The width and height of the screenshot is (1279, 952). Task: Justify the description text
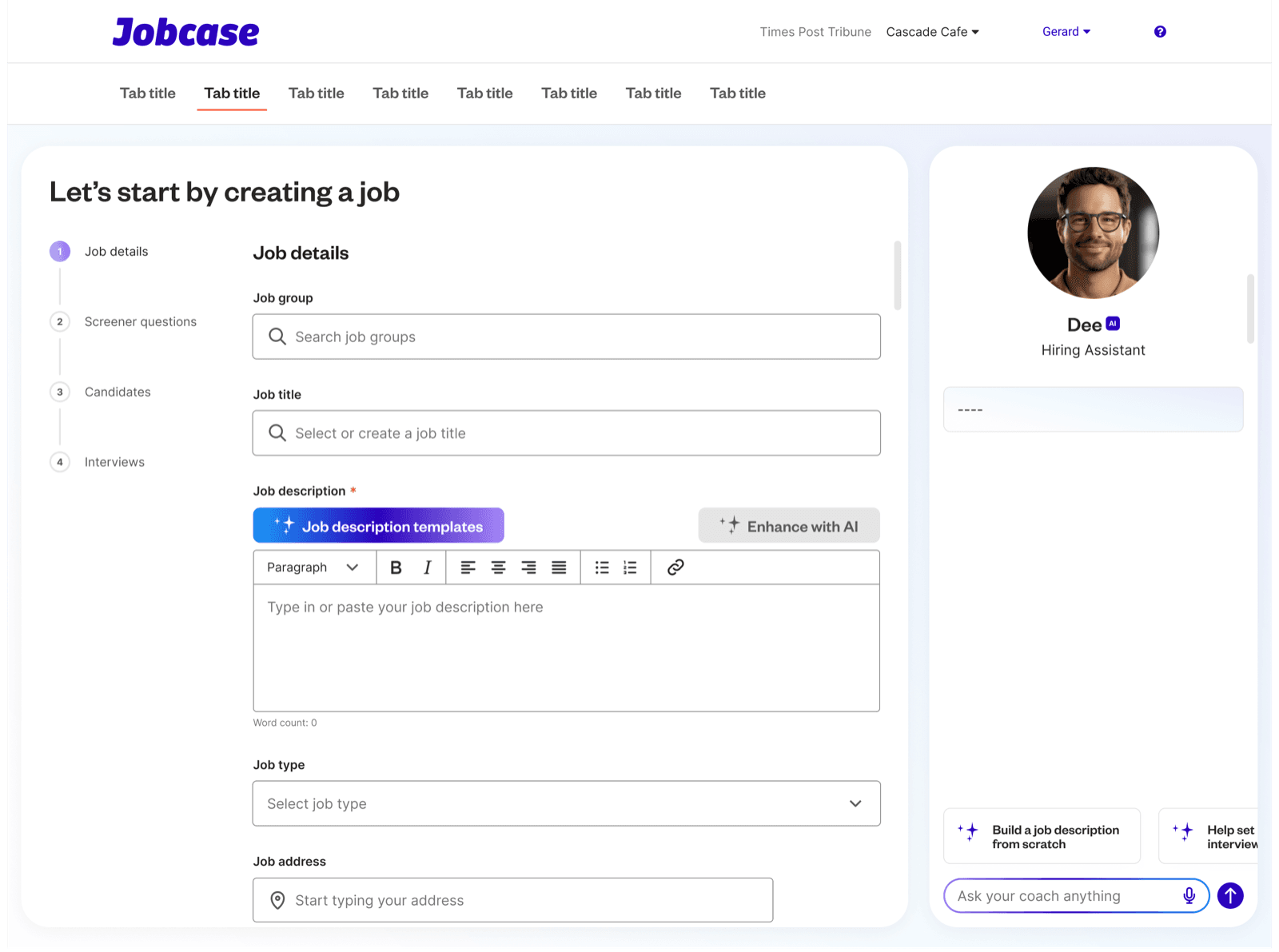click(x=559, y=568)
